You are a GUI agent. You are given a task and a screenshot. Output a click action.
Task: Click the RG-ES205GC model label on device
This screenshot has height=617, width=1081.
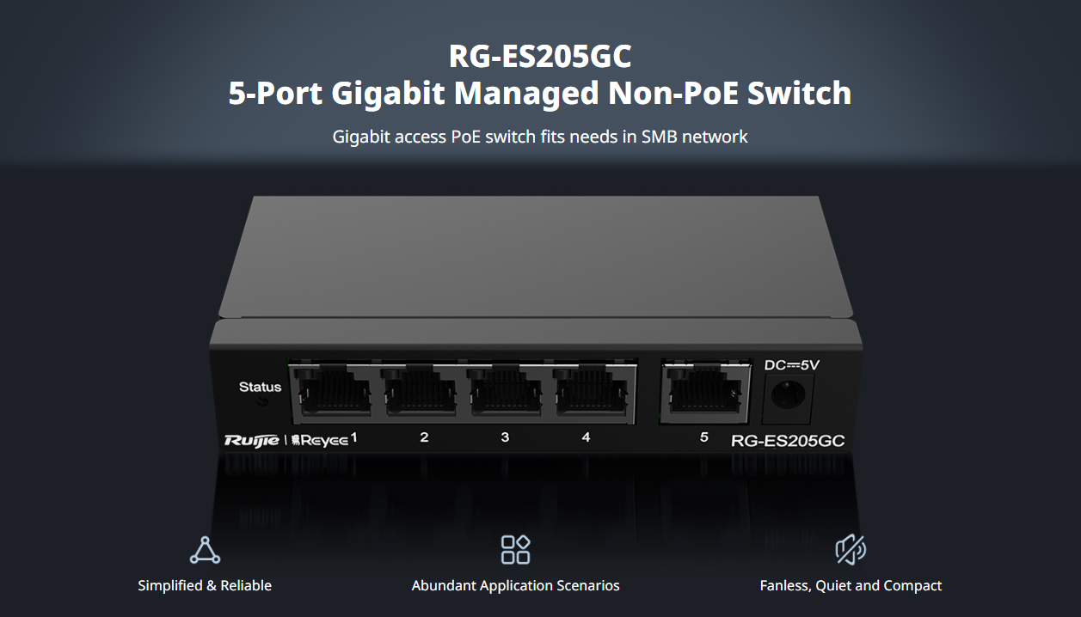(x=787, y=442)
